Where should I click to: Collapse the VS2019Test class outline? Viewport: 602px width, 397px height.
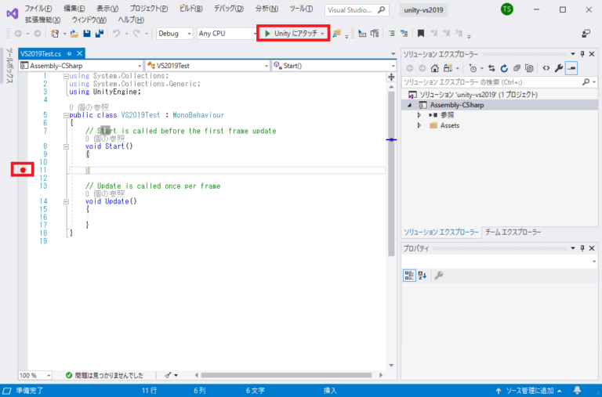[66, 115]
